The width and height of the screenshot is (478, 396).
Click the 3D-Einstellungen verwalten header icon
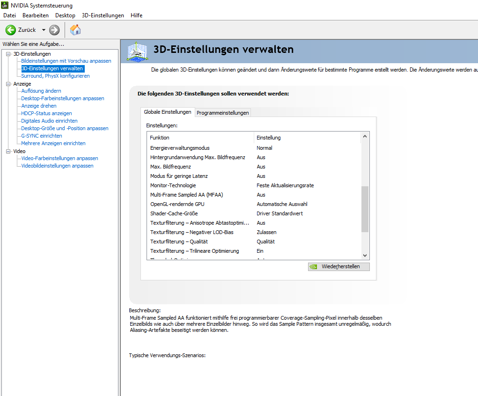(137, 51)
